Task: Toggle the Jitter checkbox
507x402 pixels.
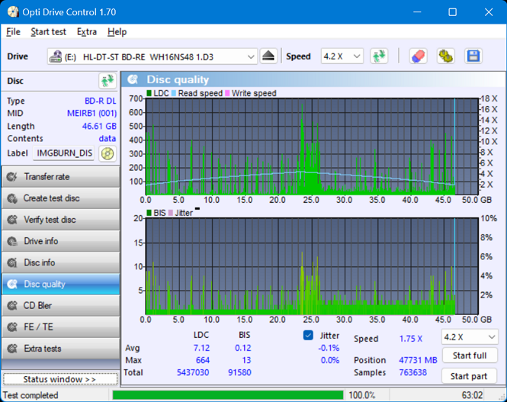Action: coord(308,335)
